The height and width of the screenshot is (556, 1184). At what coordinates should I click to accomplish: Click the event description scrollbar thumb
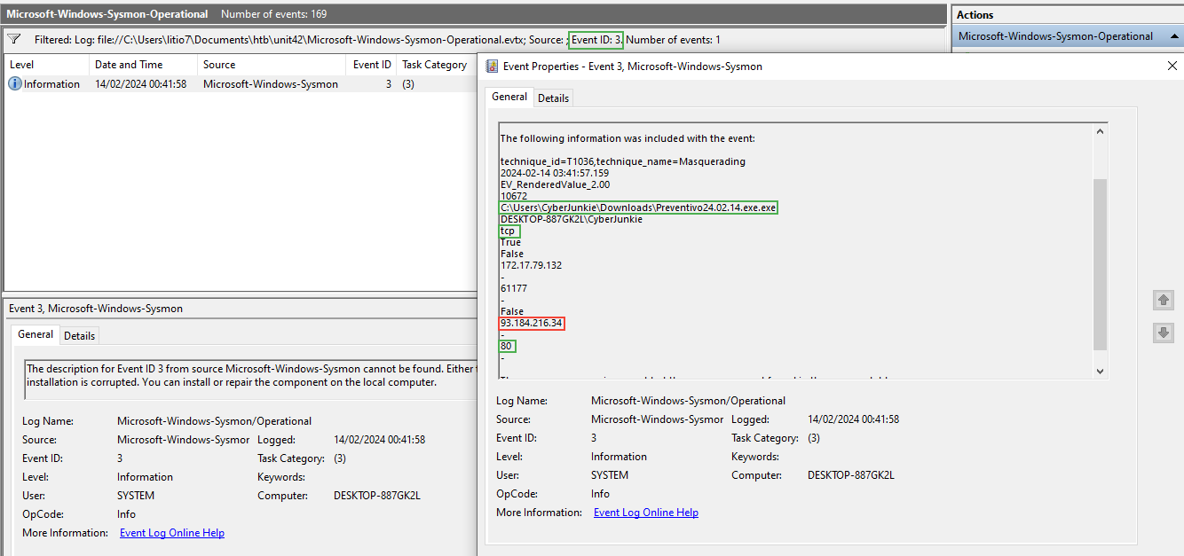click(x=1100, y=264)
